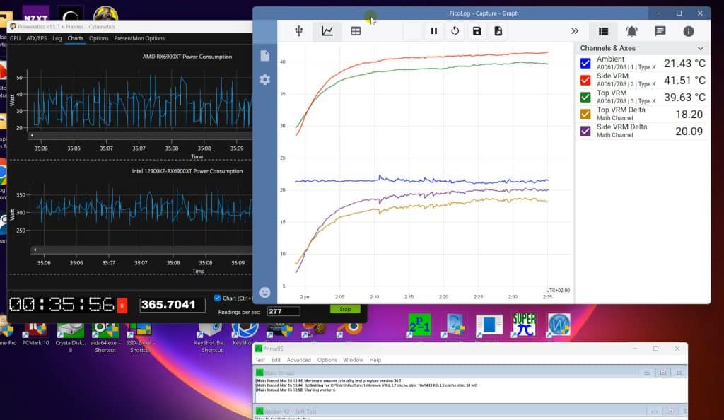The height and width of the screenshot is (420, 724).
Task: Open PicoLog settings gear in the sidebar
Action: (x=265, y=79)
